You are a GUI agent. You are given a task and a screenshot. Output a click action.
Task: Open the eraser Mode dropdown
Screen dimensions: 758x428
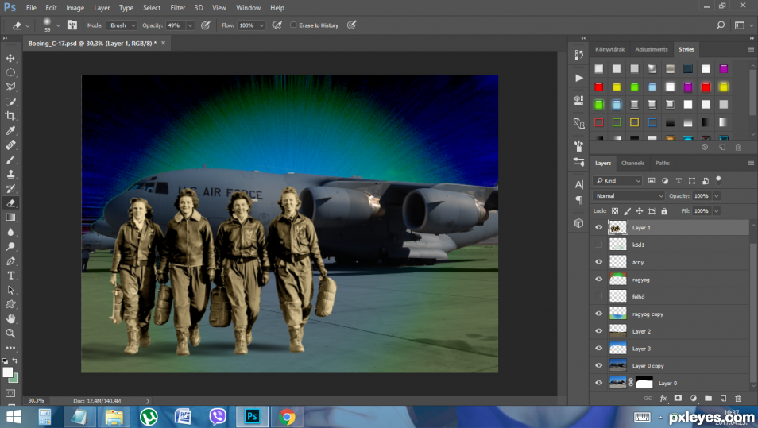(122, 25)
